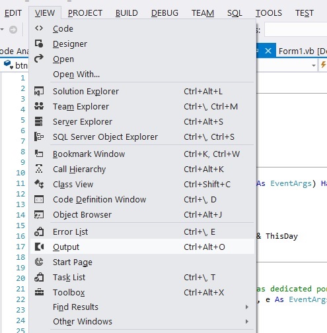This screenshot has height=333, width=327.
Task: Open the back button history dropdown arrow
Action: point(2,29)
